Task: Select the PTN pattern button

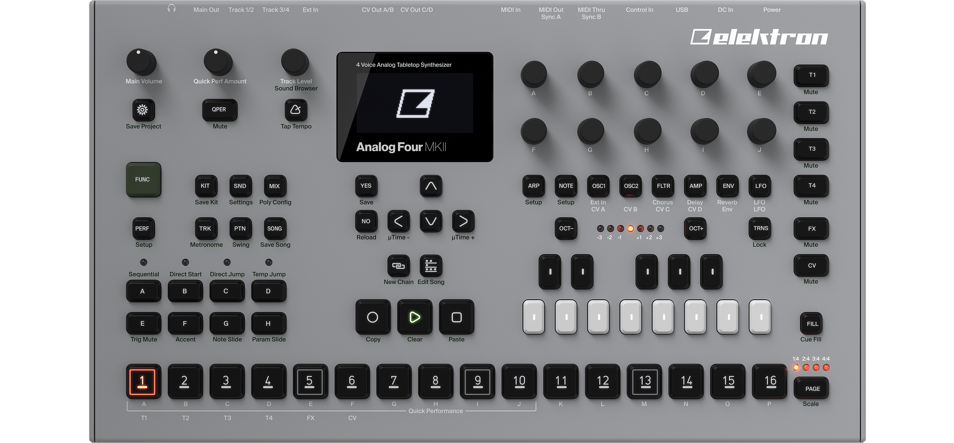Action: click(x=240, y=229)
